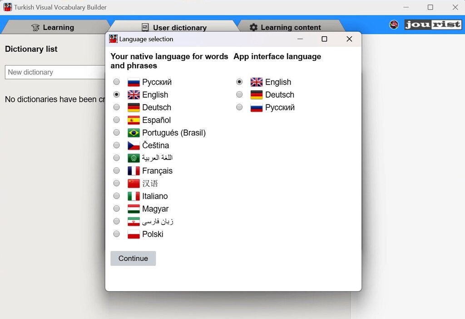The image size is (465, 319).
Task: Select English native language radio button
Action: (x=117, y=95)
